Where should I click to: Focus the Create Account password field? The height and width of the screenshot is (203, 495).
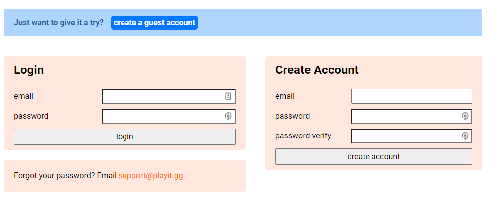click(406, 116)
